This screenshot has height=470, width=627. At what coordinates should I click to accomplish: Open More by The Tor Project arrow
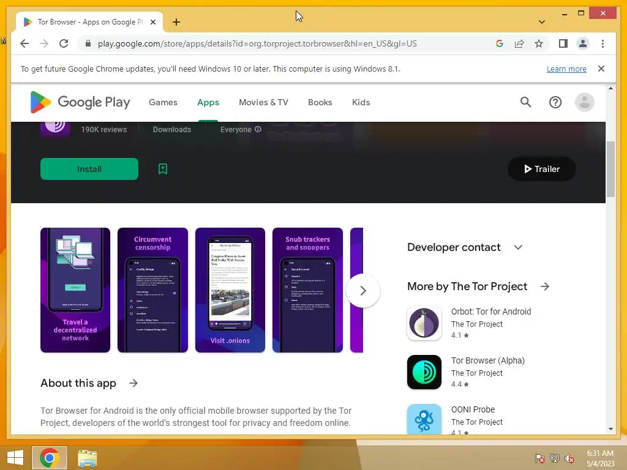[x=544, y=286]
